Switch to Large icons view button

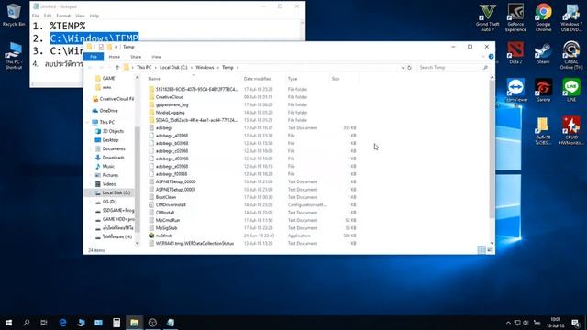point(489,250)
